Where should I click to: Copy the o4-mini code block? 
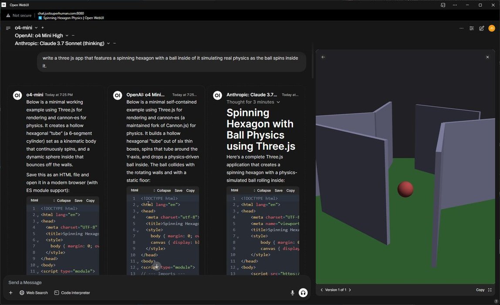pyautogui.click(x=90, y=201)
